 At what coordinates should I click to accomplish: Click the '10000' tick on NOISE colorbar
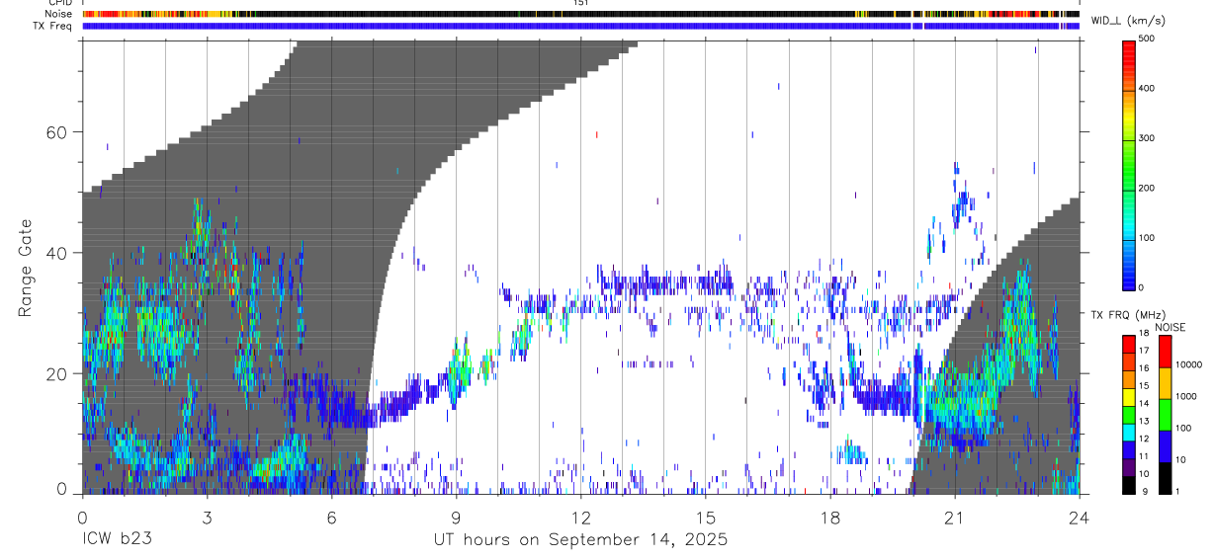coord(1188,364)
